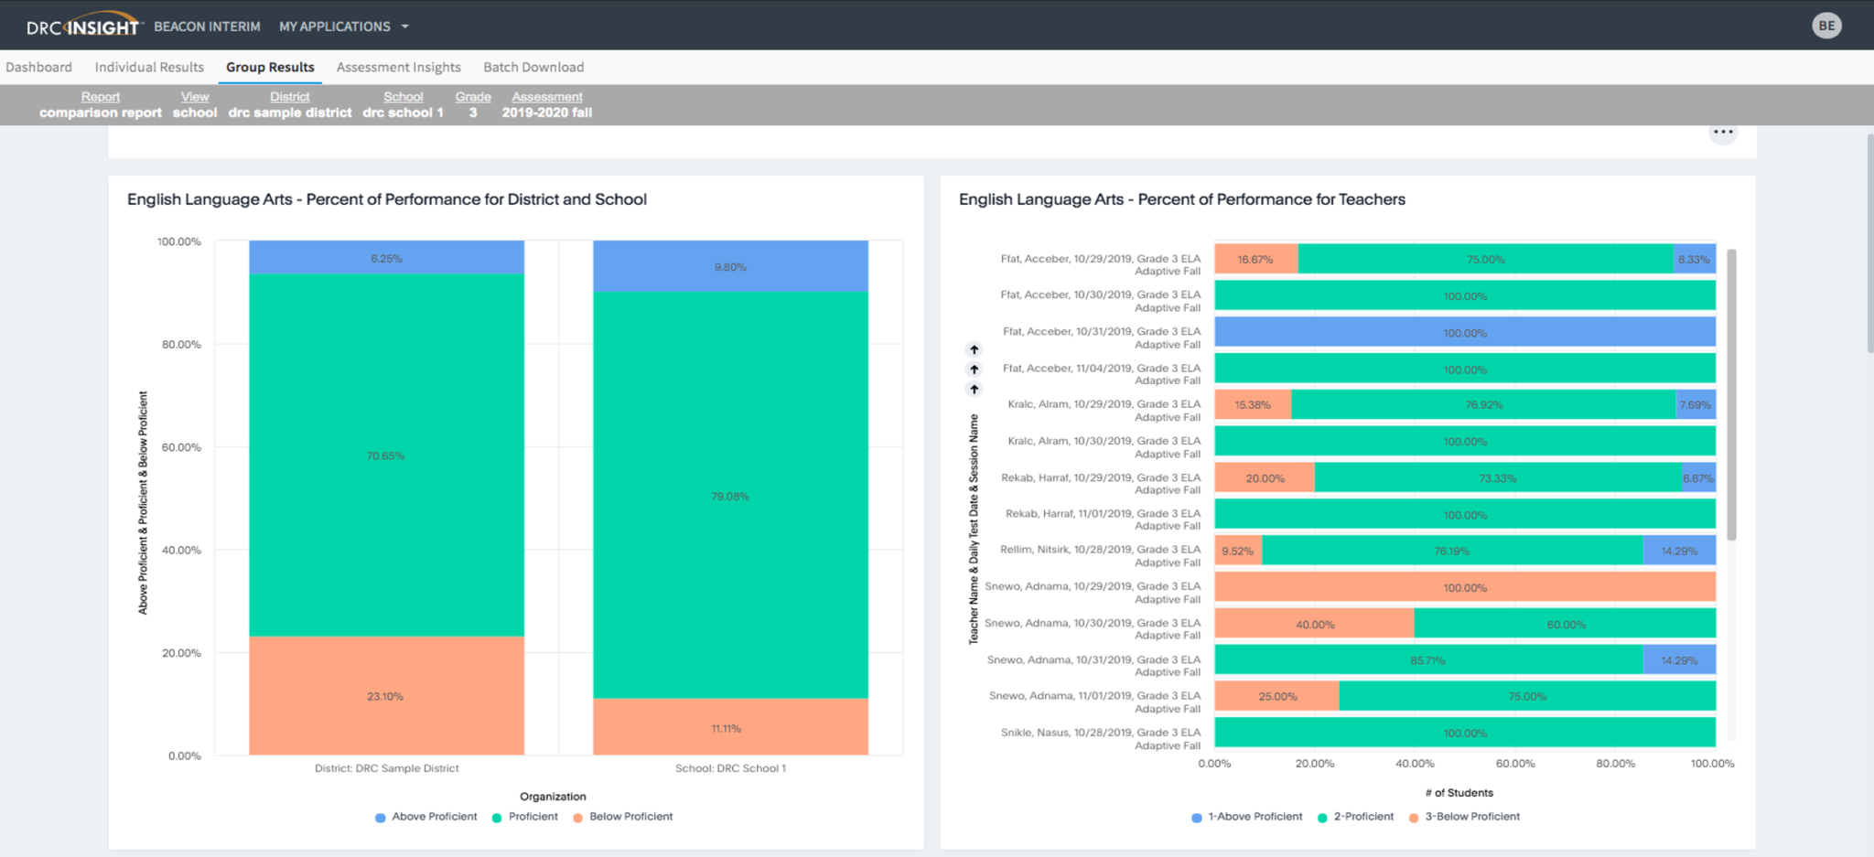Click the bottom up-arrow icon on teacher chart
This screenshot has width=1874, height=857.
974,388
